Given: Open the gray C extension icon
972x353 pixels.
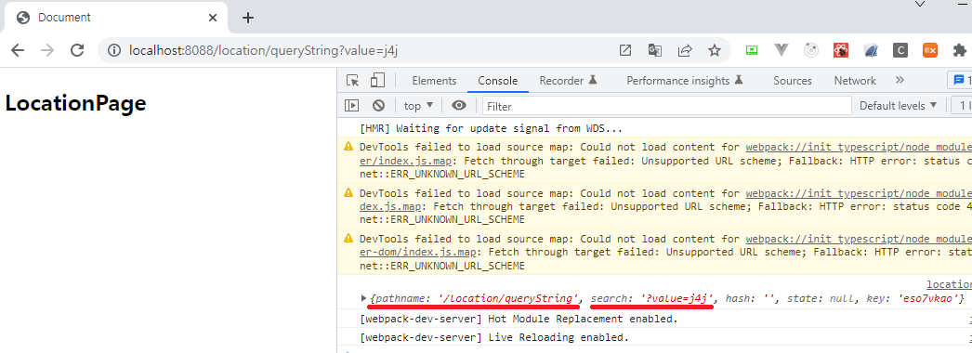Looking at the screenshot, I should click(x=900, y=51).
